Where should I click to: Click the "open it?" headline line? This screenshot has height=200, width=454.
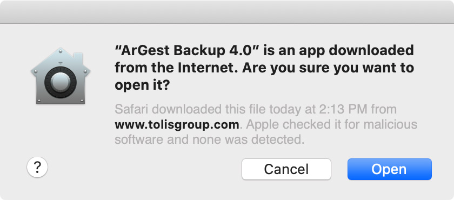(x=142, y=85)
